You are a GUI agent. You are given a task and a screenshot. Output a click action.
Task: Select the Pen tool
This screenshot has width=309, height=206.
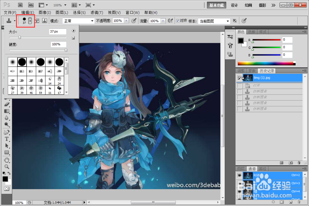(7, 132)
